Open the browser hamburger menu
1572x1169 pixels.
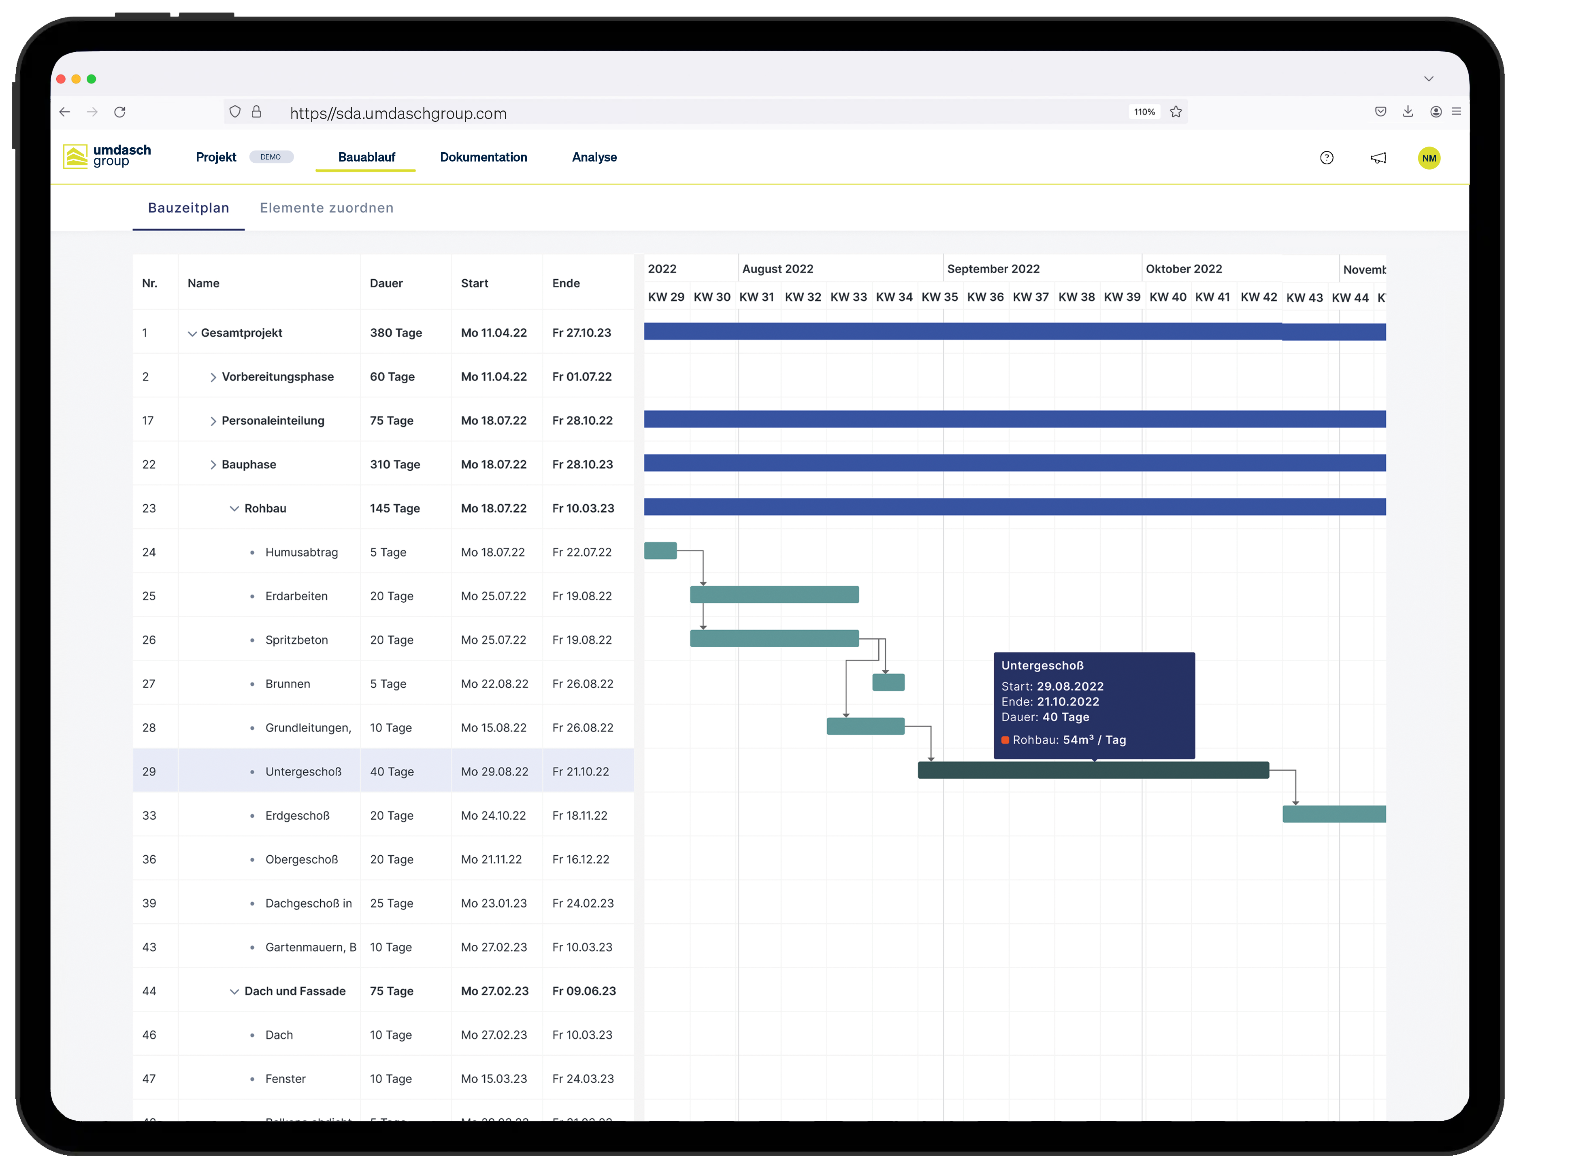(1457, 112)
